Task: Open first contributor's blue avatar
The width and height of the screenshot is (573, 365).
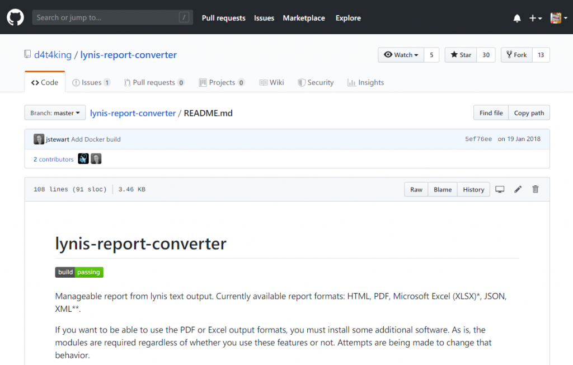Action: pos(83,158)
